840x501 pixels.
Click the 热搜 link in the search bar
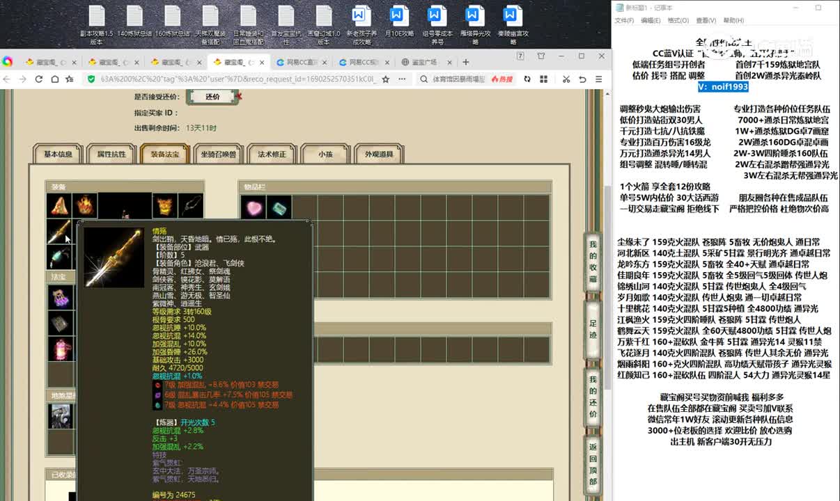(501, 79)
